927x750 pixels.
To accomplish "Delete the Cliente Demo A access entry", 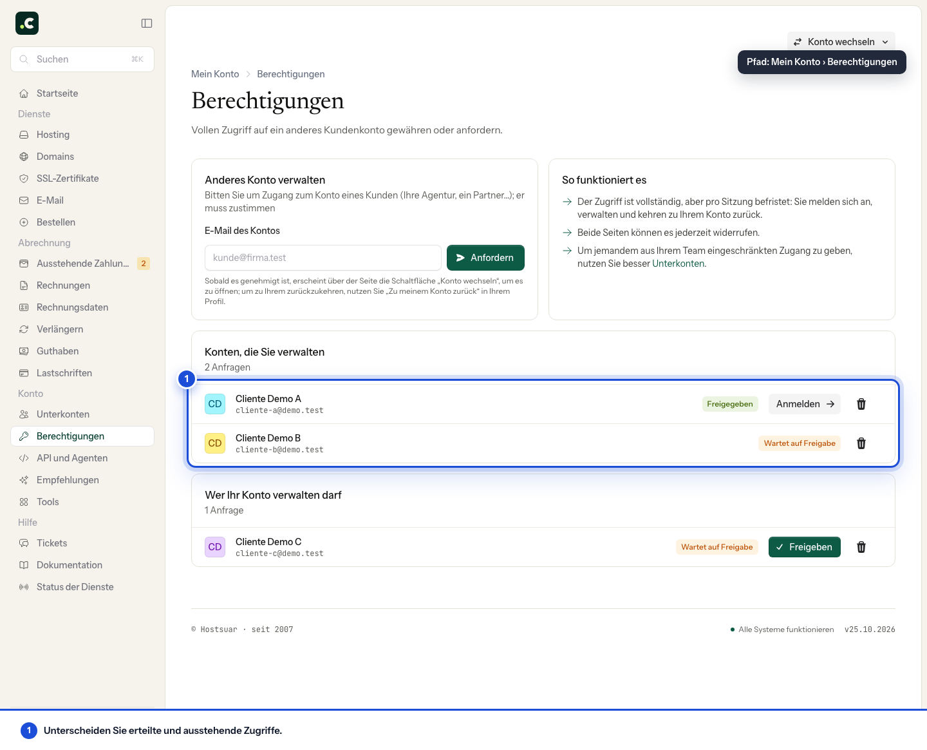I will pos(861,404).
